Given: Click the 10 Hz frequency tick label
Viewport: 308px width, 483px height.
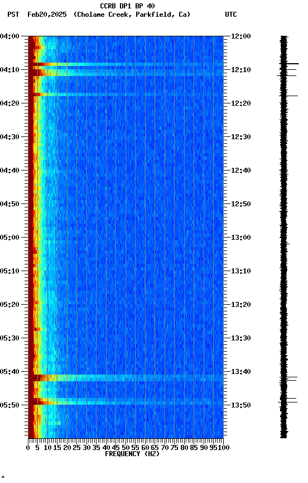Looking at the screenshot, I should click(47, 448).
